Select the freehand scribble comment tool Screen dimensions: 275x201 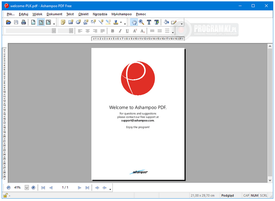93,22
